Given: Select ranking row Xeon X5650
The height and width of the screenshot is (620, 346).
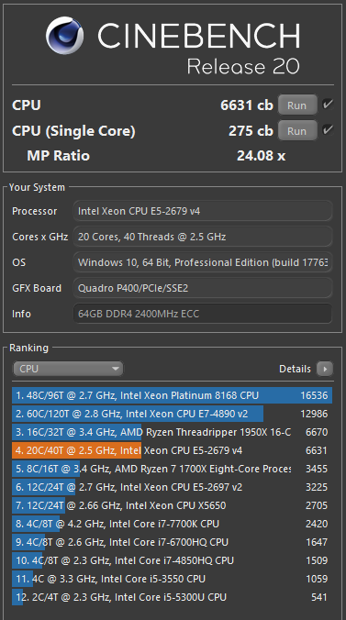Looking at the screenshot, I should [x=172, y=505].
